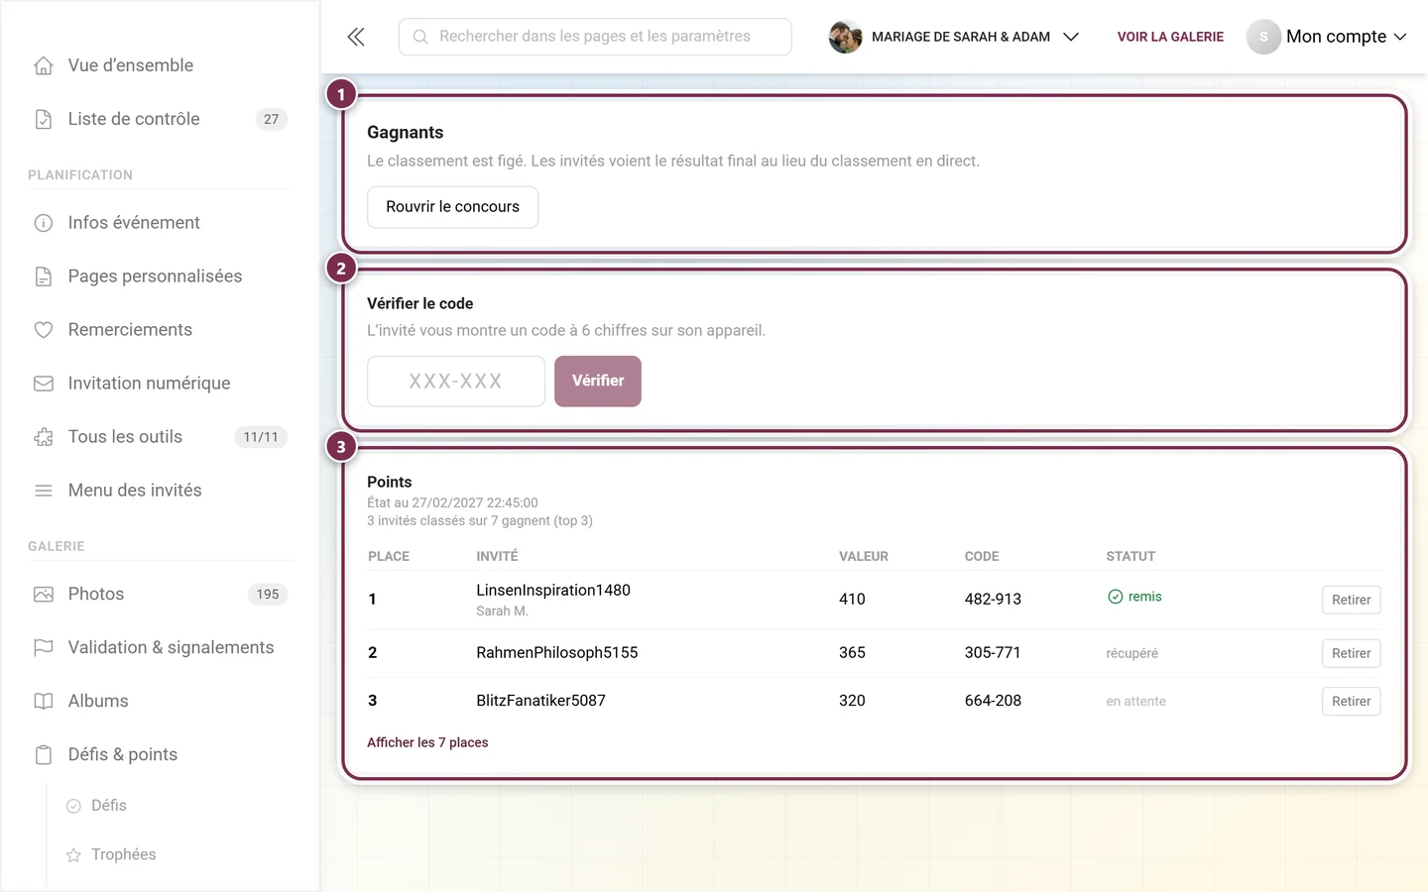The image size is (1428, 892).
Task: Click the event avatar thumbnail
Action: point(845,37)
